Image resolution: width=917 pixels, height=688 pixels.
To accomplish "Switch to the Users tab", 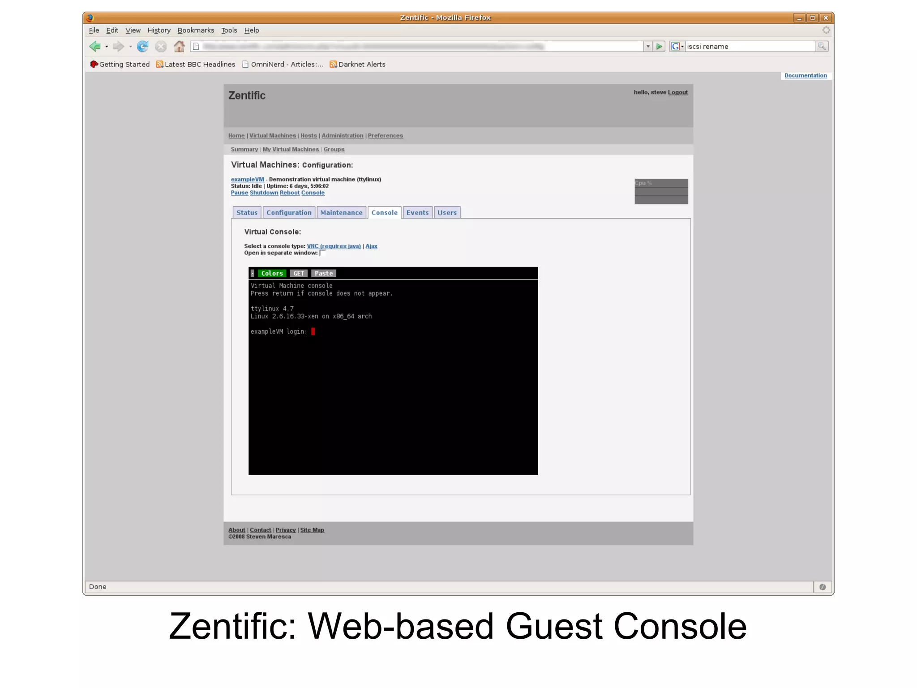I will coord(447,213).
